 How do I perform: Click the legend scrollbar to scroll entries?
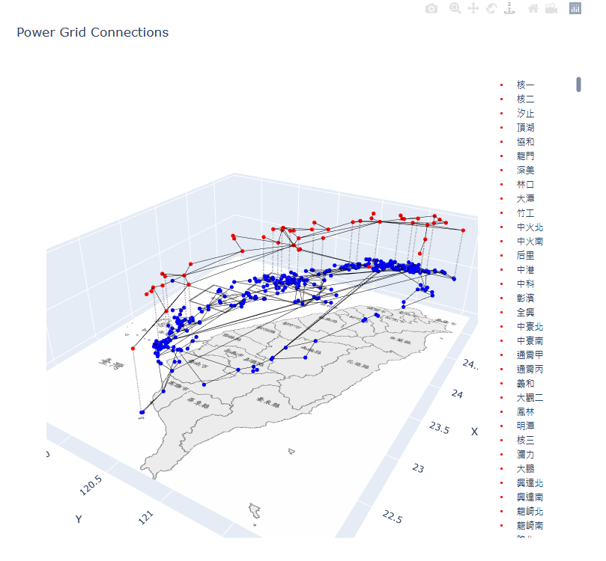[578, 85]
